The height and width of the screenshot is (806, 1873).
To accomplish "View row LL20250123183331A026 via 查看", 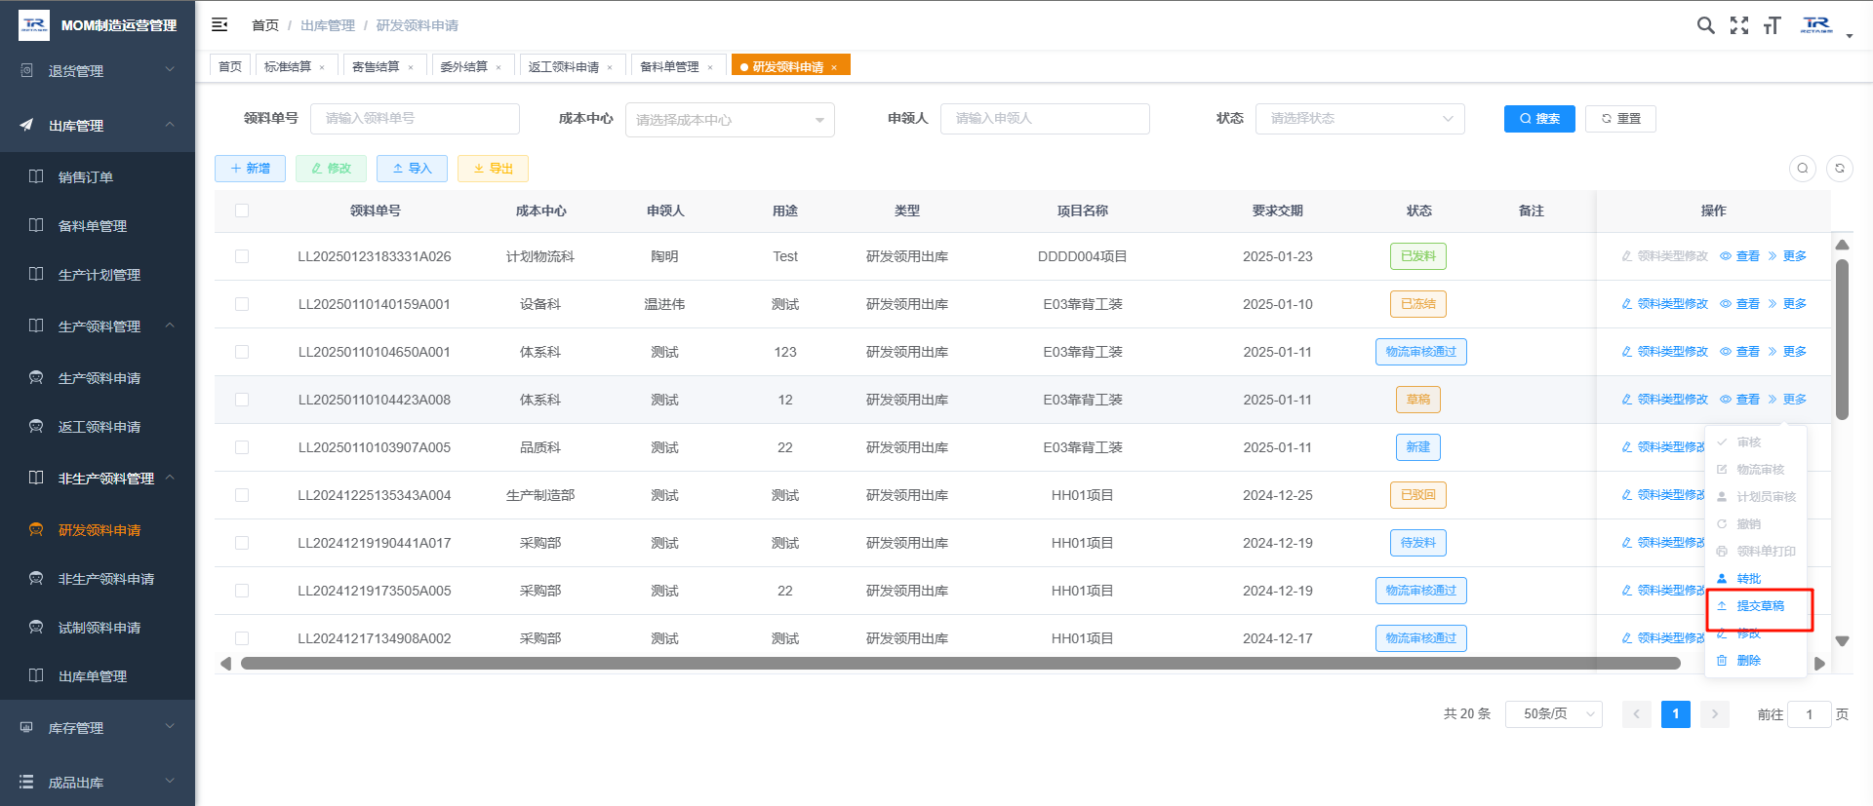I will click(1739, 256).
